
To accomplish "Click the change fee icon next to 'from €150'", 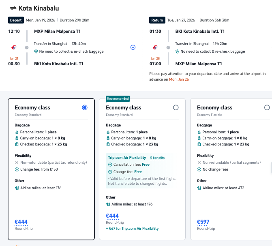I will click(17, 169).
